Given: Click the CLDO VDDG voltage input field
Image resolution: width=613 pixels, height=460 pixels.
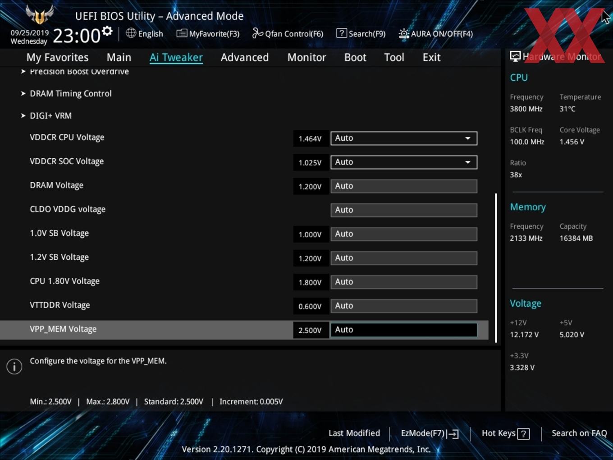Looking at the screenshot, I should (x=404, y=210).
